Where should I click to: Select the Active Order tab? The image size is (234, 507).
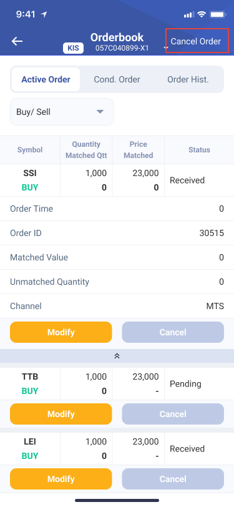pos(46,79)
